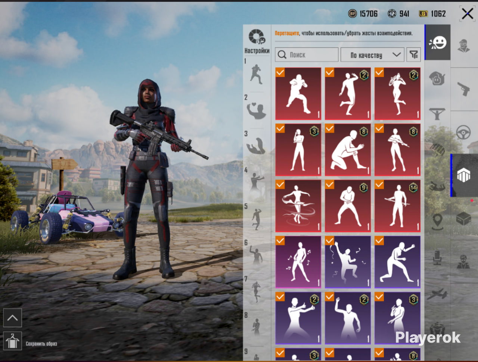
Task: Select emote slot 8 in the wheel list
Action: click(x=256, y=328)
